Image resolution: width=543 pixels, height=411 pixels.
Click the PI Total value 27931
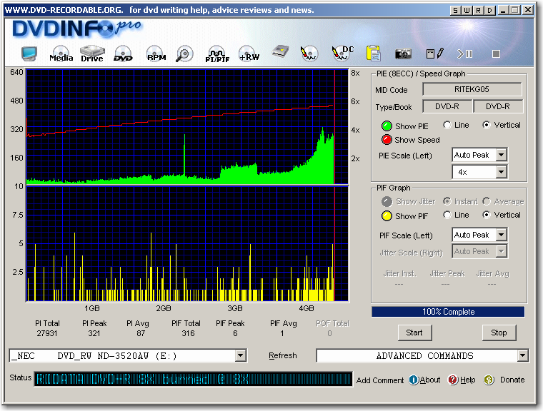click(x=47, y=333)
